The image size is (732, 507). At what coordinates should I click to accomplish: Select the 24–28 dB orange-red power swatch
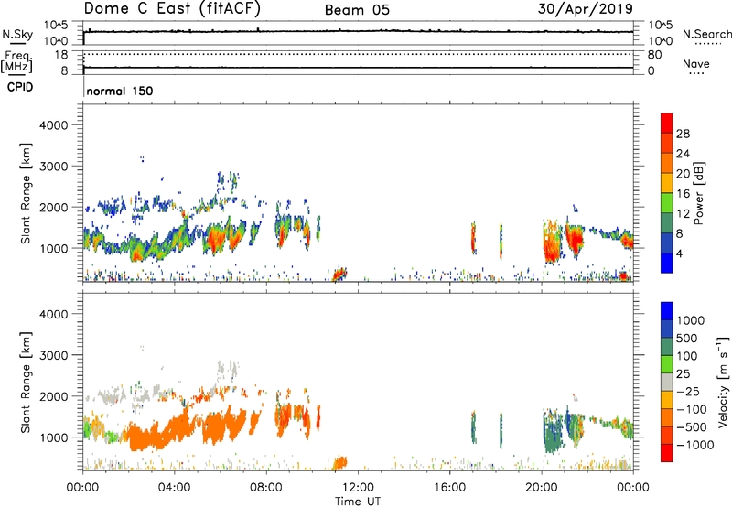click(667, 143)
